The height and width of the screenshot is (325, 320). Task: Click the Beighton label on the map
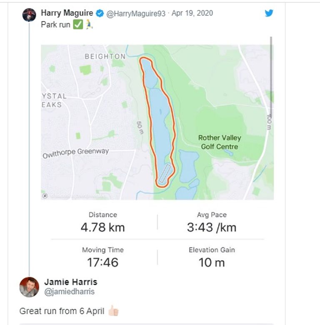(105, 56)
